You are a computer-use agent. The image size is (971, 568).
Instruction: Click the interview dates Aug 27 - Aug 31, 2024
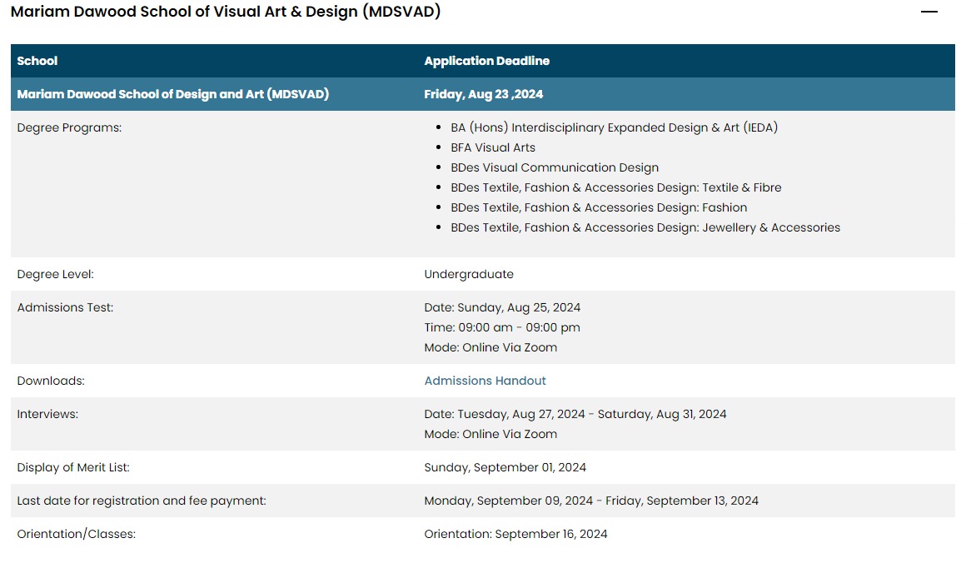(x=575, y=415)
